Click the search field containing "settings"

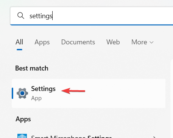coord(92,16)
